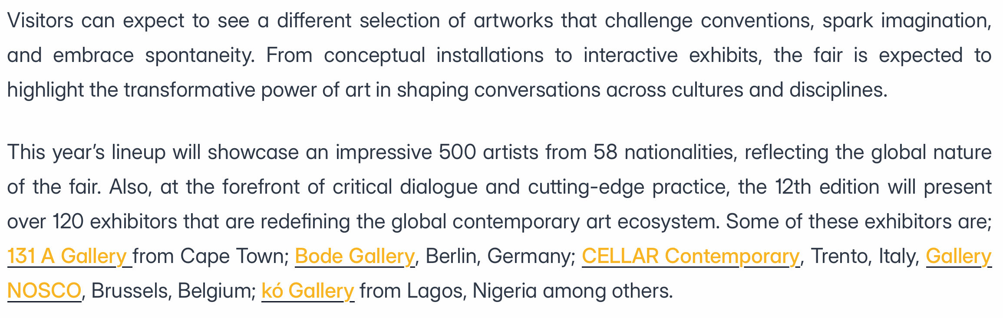
Task: Click the number "58" before nationalities
Action: [605, 153]
